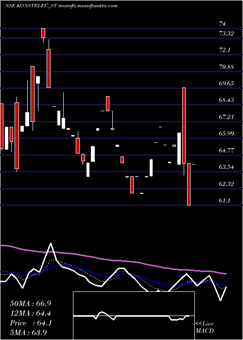This screenshot has width=243, height=340.
Task: Click the '12MA : 64.4' readout
Action: pyautogui.click(x=31, y=313)
